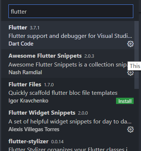Install the Flutter Files extension
The image size is (141, 151).
(125, 101)
